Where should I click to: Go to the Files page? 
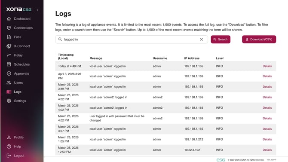pyautogui.click(x=18, y=37)
